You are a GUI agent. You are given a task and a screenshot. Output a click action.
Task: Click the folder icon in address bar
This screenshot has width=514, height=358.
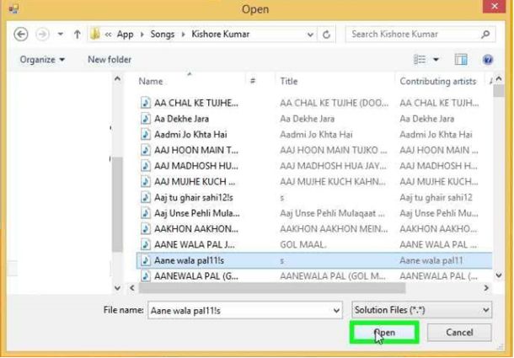point(95,34)
